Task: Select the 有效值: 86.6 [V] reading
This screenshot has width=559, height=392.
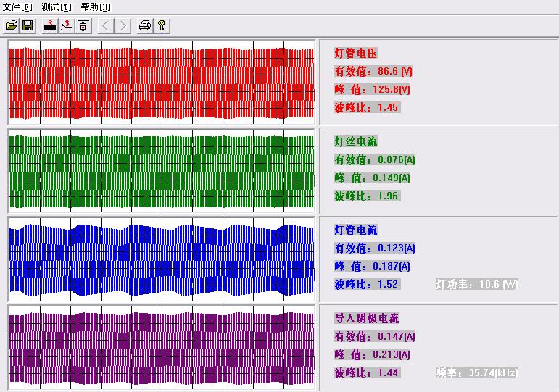Action: tap(373, 71)
